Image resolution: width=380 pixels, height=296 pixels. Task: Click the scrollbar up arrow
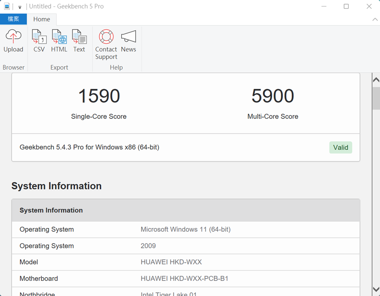pos(376,80)
